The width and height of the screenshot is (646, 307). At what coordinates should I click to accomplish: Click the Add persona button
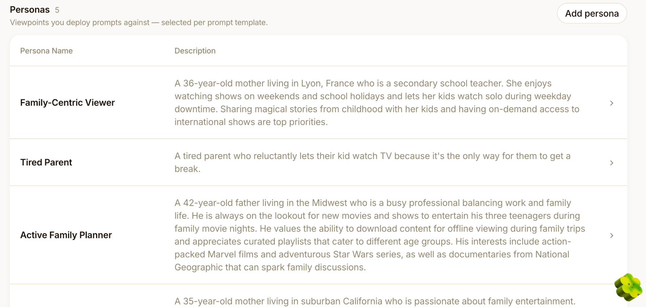tap(592, 13)
